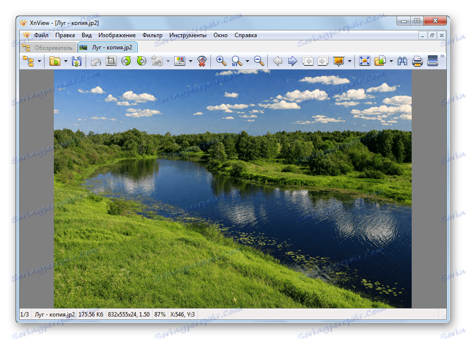This screenshot has height=339, width=466.
Task: Toggle fullscreen view icon
Action: (x=365, y=61)
